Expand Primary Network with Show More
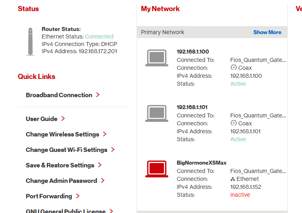Viewport: 302px width, 213px height. coord(267,32)
